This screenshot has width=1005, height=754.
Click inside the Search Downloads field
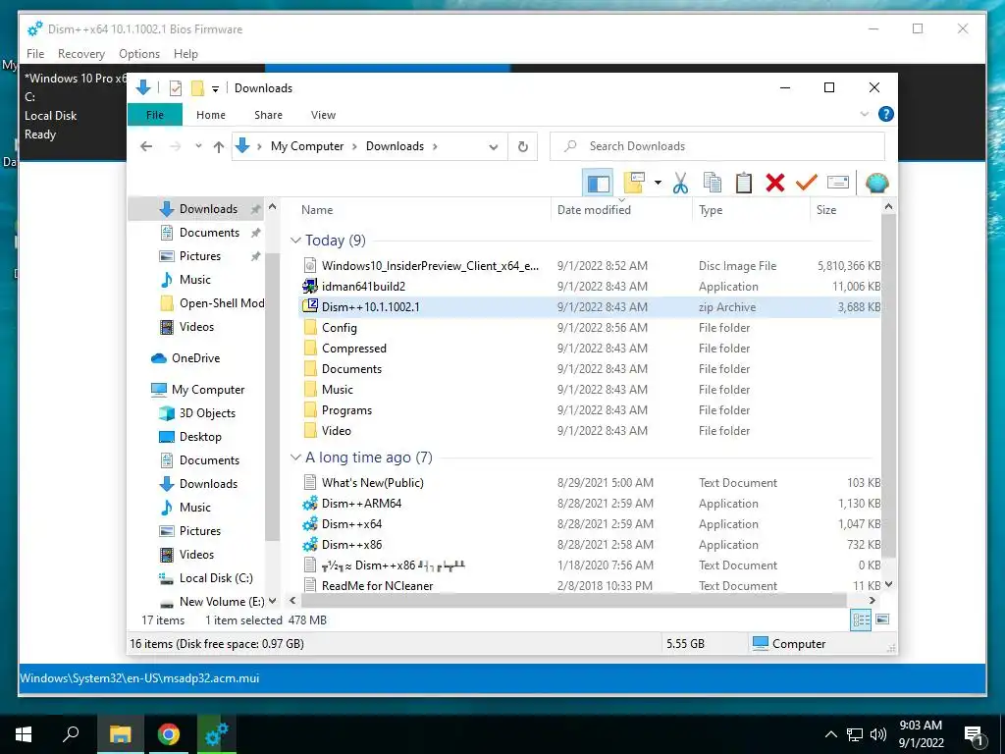coord(717,146)
